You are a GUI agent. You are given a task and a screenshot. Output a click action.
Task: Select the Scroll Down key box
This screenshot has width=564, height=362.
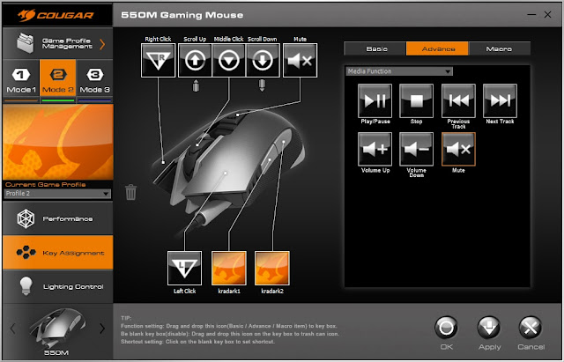tap(263, 61)
